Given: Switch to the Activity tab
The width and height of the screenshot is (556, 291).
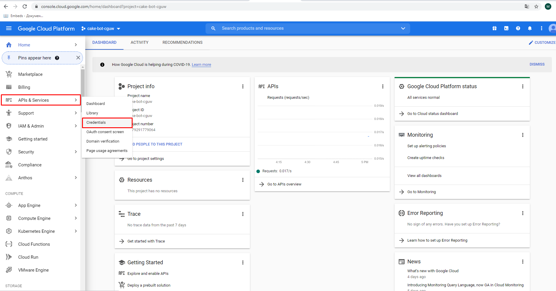Looking at the screenshot, I should (139, 43).
